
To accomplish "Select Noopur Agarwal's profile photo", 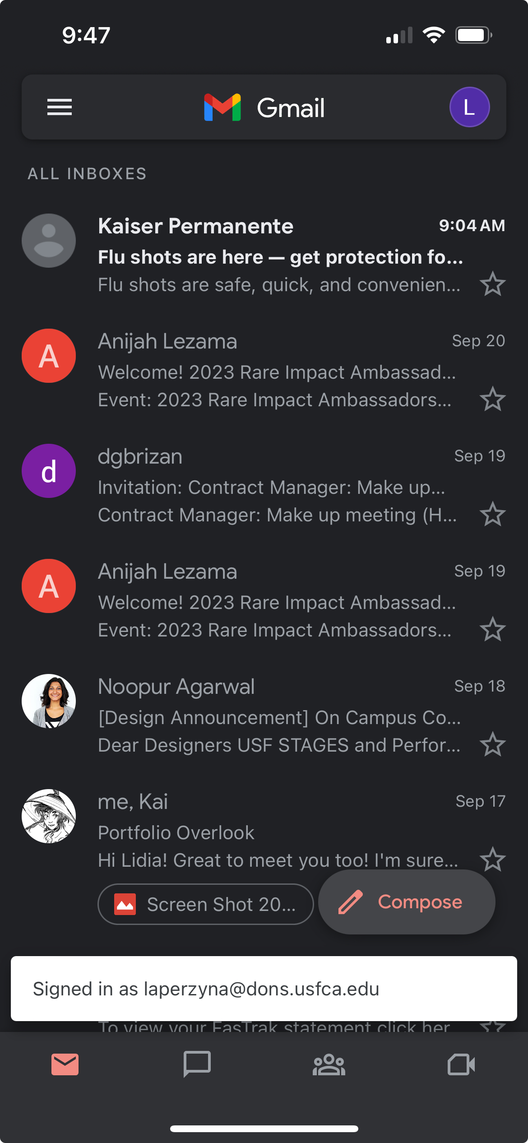I will (49, 701).
